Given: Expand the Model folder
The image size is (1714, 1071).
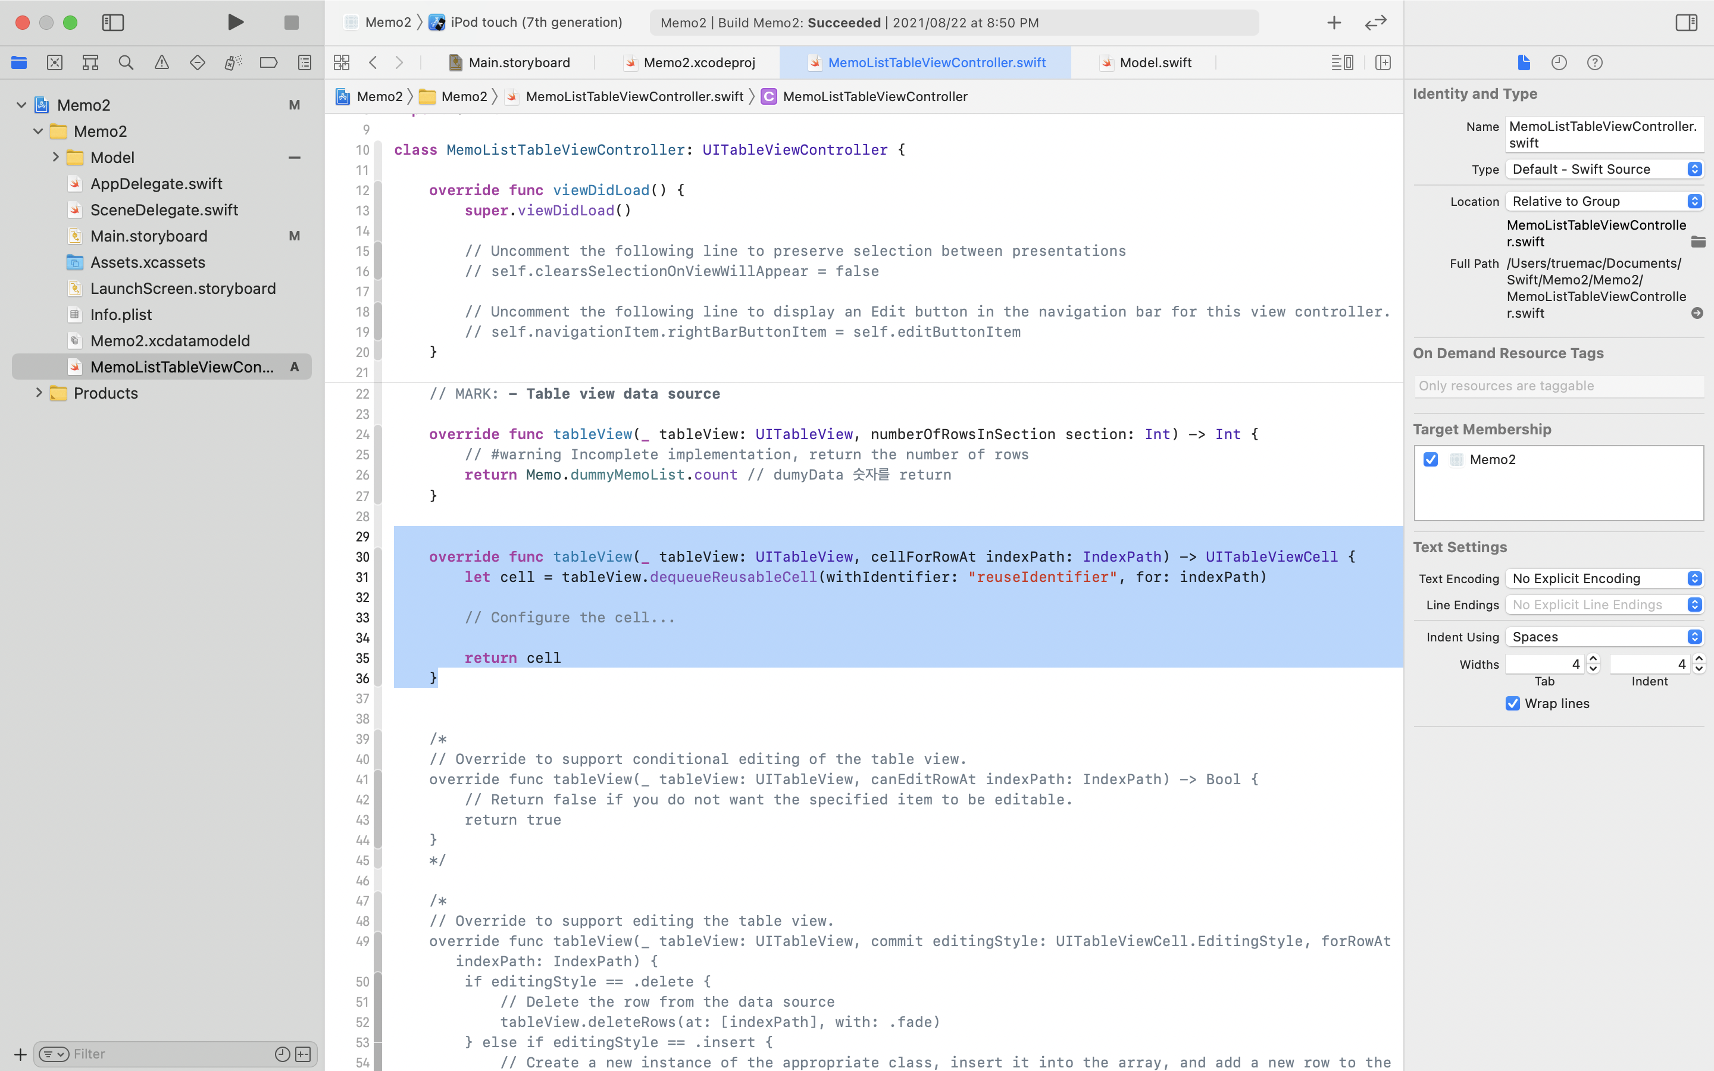Looking at the screenshot, I should click(55, 157).
